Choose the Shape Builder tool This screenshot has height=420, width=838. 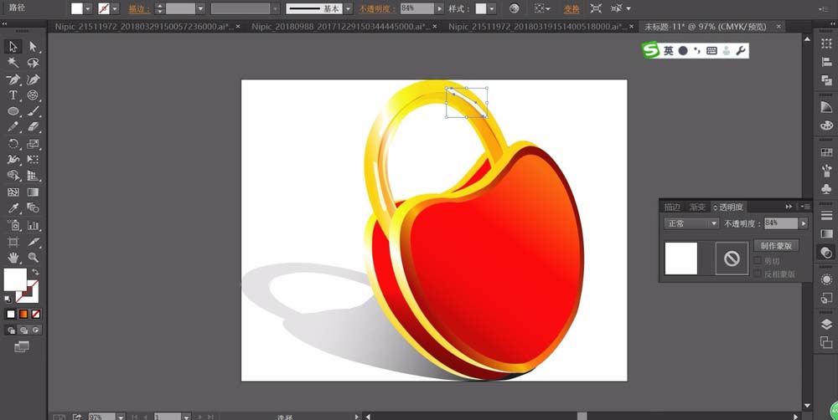tap(13, 176)
